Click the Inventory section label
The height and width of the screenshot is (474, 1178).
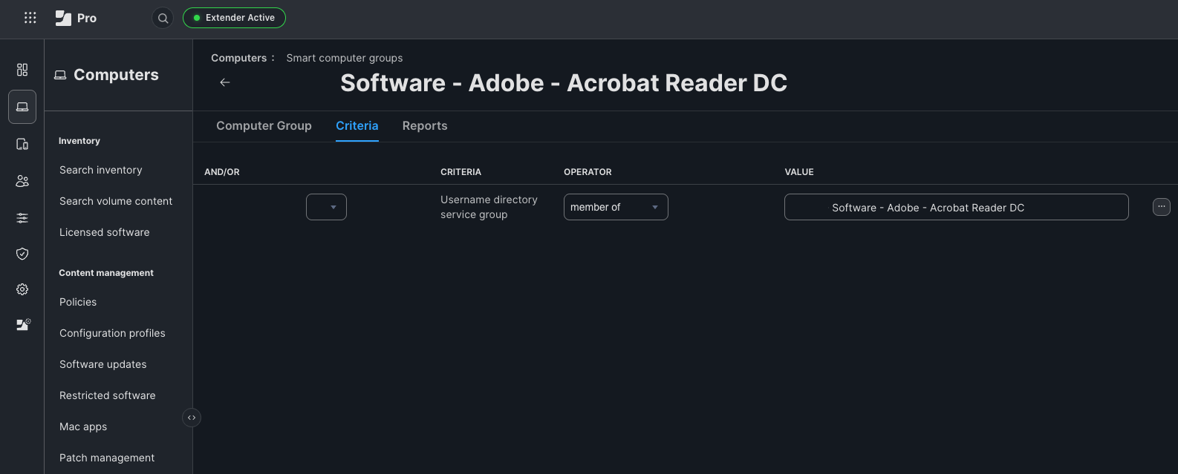[x=79, y=141]
